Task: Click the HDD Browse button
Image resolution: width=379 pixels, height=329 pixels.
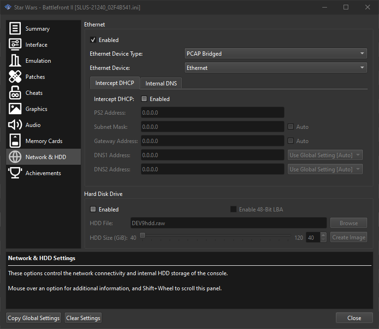Action: (349, 223)
